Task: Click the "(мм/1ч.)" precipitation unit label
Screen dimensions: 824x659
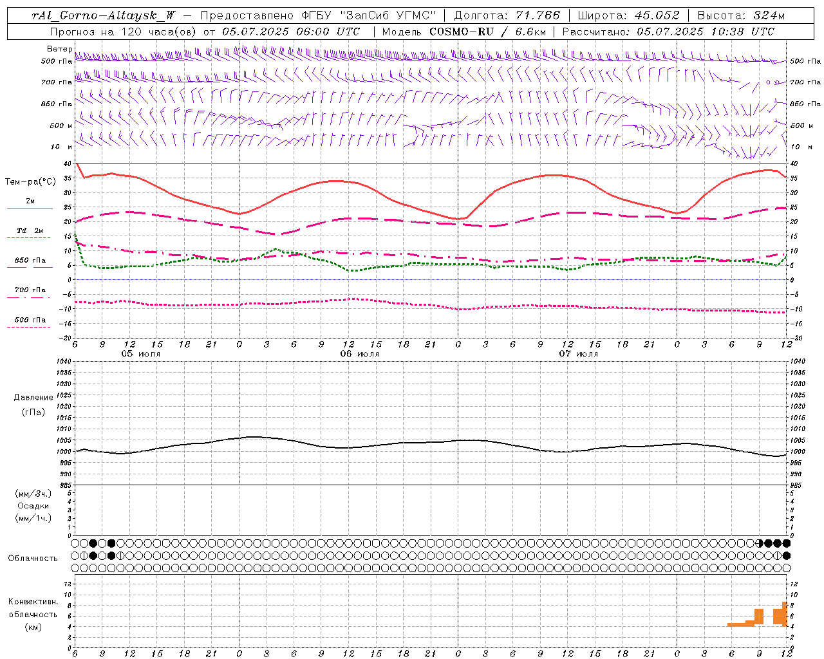Action: tap(33, 518)
